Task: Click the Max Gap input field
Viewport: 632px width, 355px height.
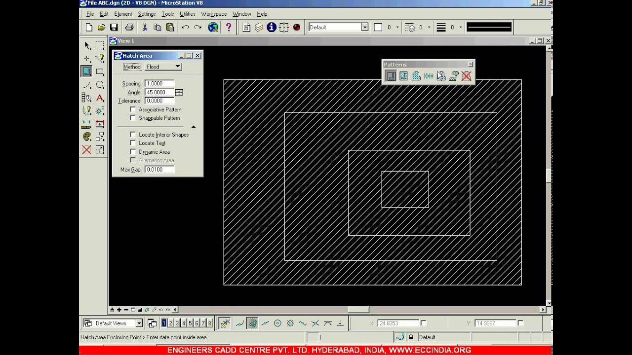Action: (x=159, y=170)
